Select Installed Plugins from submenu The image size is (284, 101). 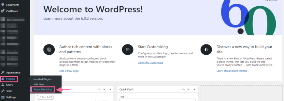tap(42, 79)
